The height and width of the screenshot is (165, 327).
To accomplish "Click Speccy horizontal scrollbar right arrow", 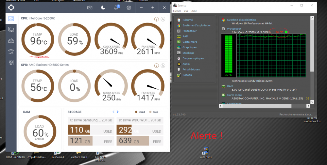I will tap(308, 106).
